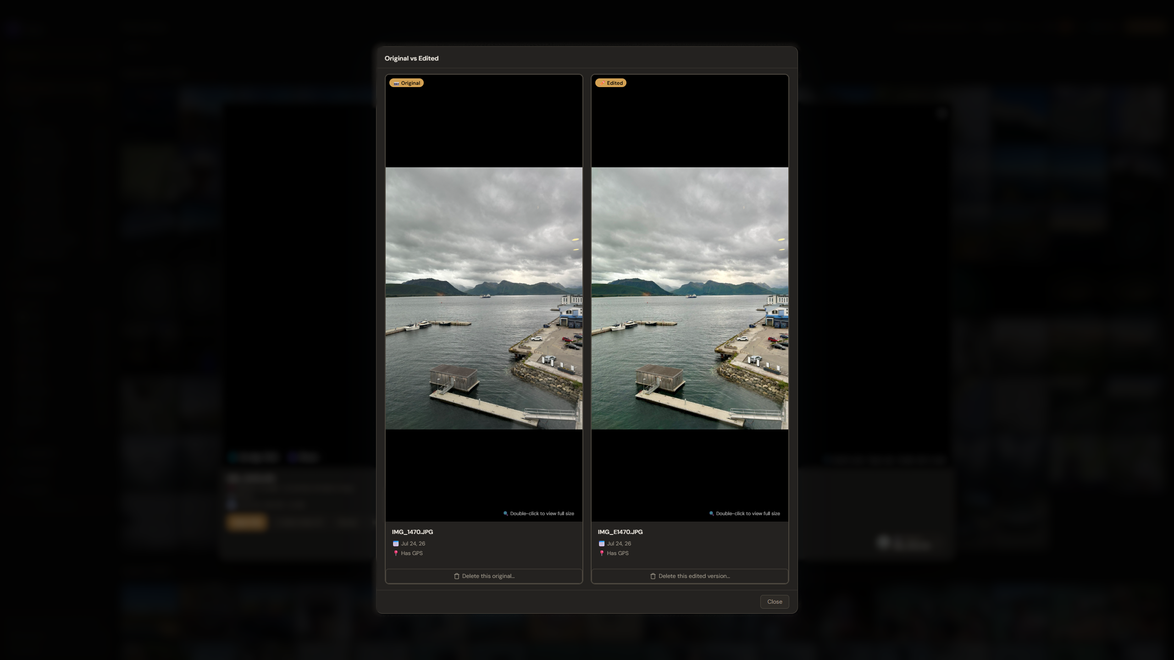Viewport: 1174px width, 660px height.
Task: Click the magnifier icon in edited's full-size hint
Action: click(712, 513)
